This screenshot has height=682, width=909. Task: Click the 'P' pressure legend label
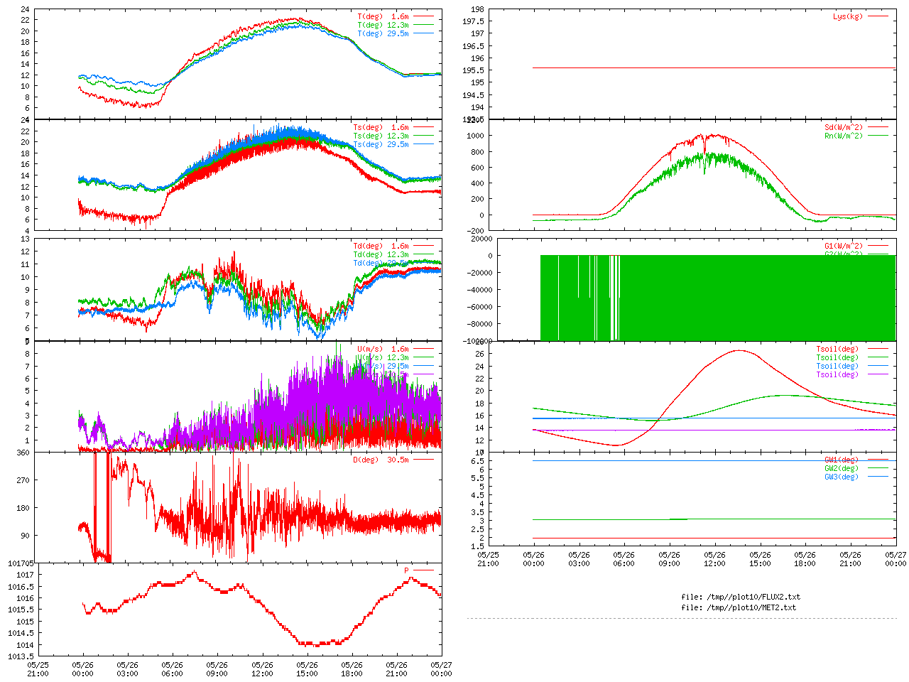407,570
